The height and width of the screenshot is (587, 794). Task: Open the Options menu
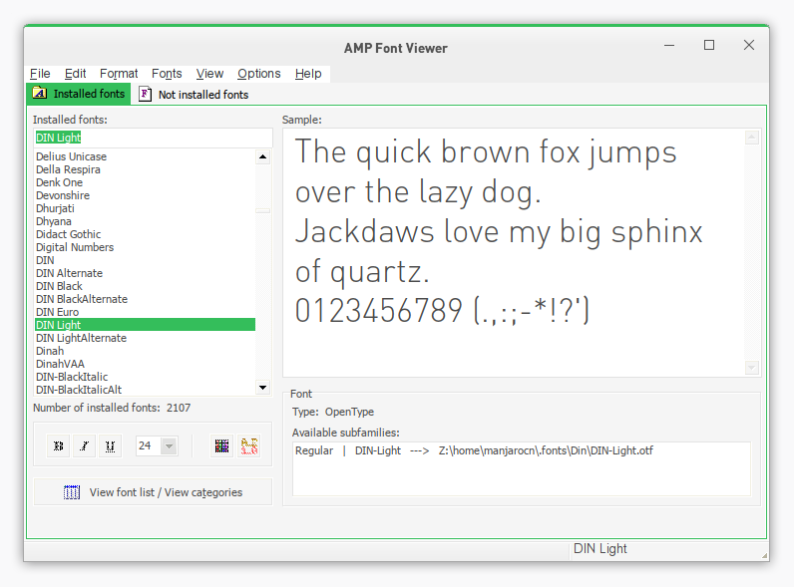pos(258,74)
